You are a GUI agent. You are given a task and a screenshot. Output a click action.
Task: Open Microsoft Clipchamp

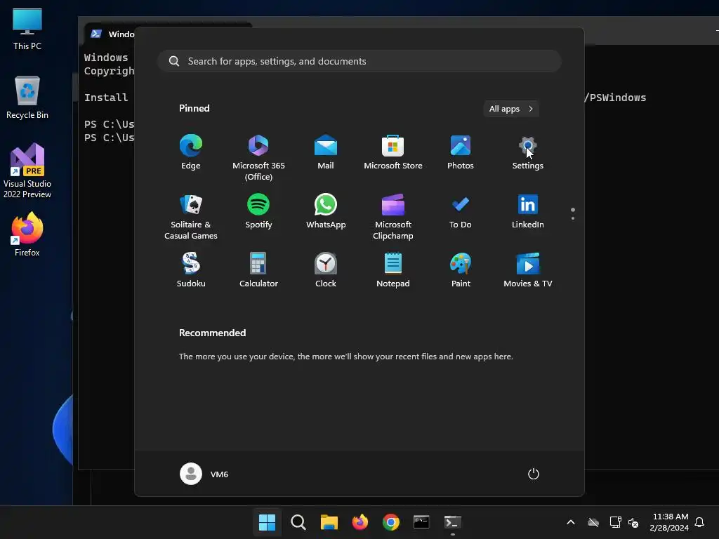(x=393, y=216)
